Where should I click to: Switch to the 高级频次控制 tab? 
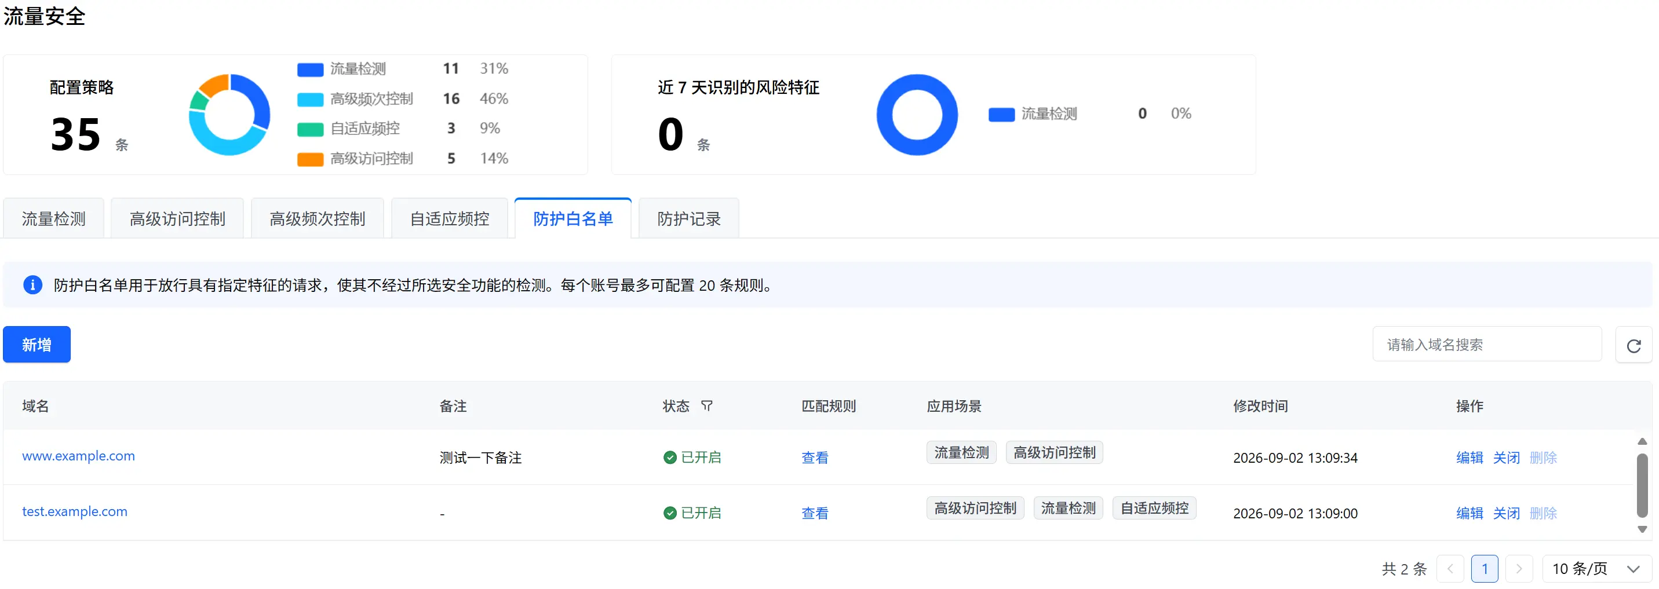(318, 219)
